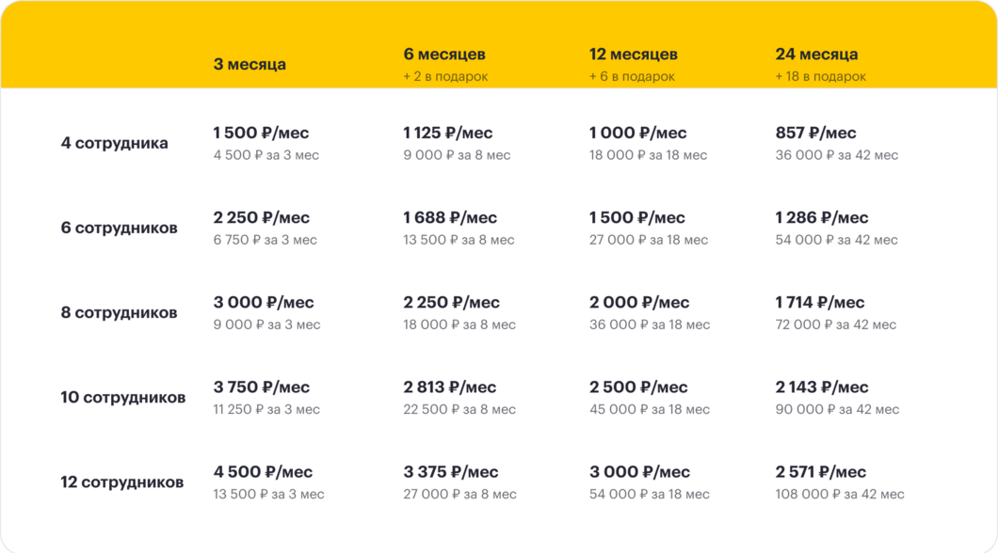
Task: Click the 4 сотрудника row label
Action: 115,143
